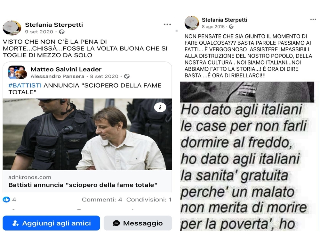Open Stefania Sterpetti avatar on right post
Screen dimensions: 320x247
[192, 23]
